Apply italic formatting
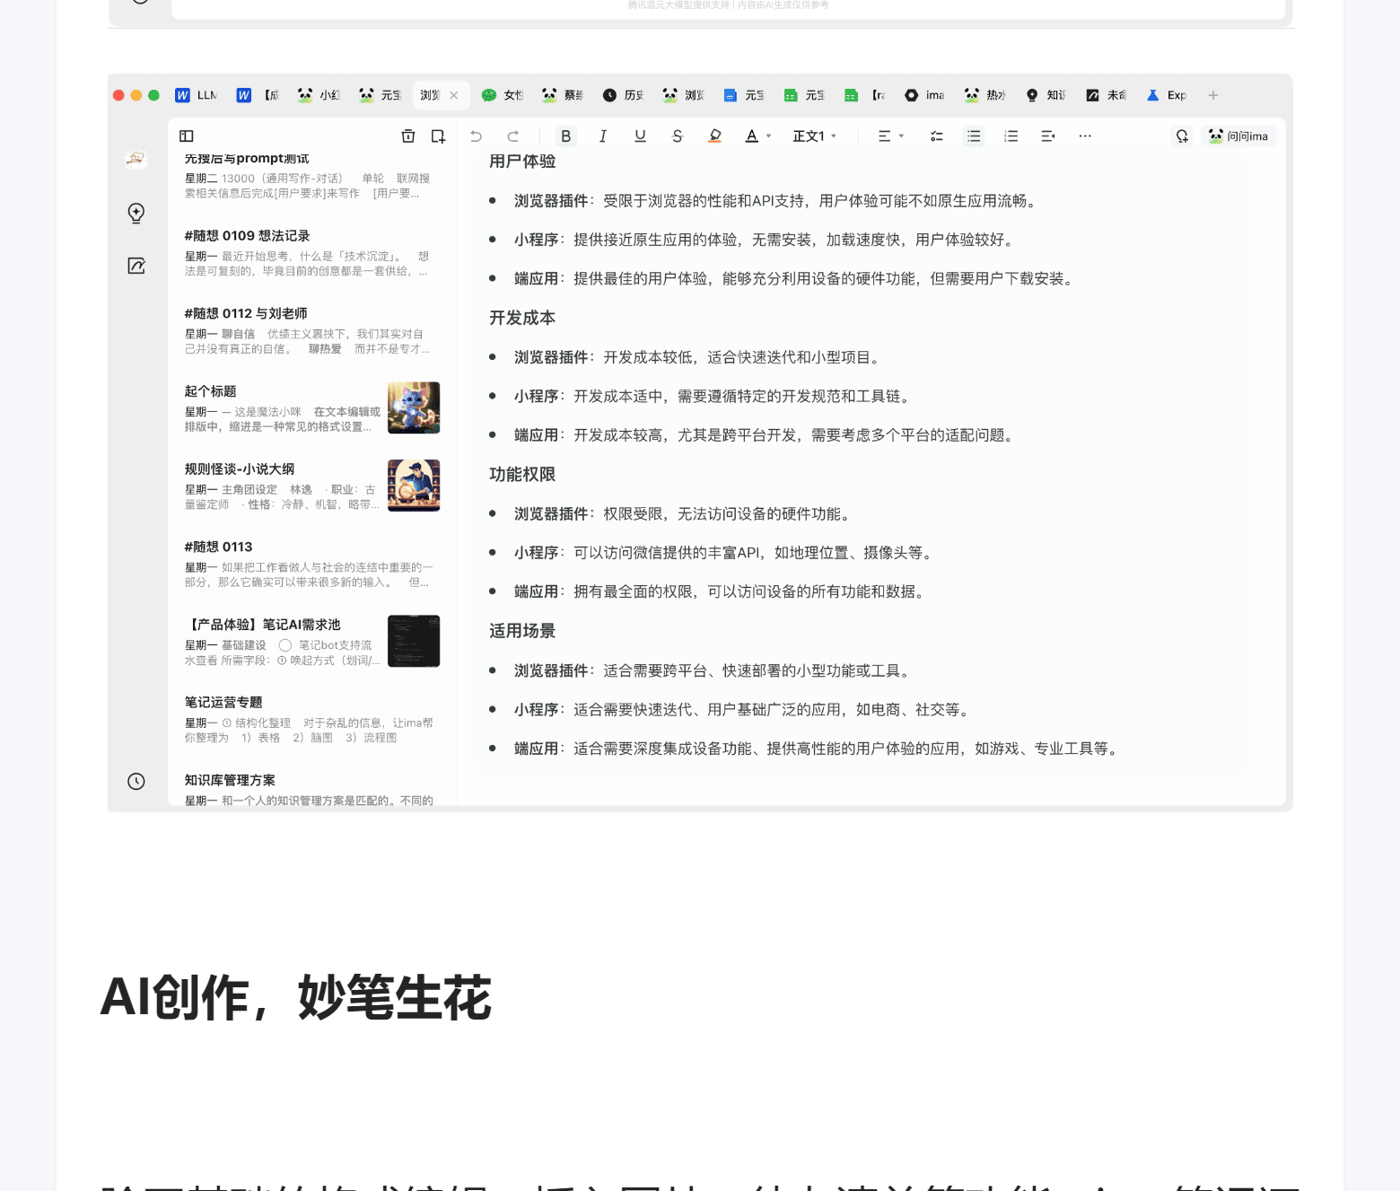 [602, 136]
